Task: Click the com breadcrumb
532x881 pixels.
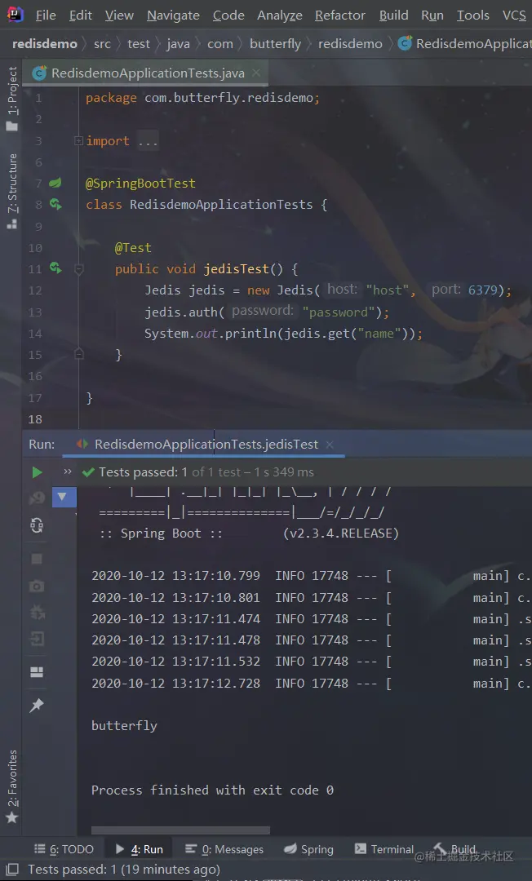Action: (x=219, y=43)
